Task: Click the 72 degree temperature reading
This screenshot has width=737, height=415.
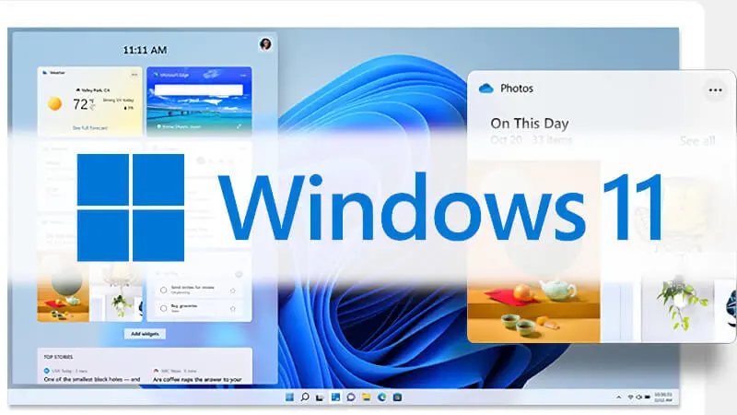Action: point(80,104)
